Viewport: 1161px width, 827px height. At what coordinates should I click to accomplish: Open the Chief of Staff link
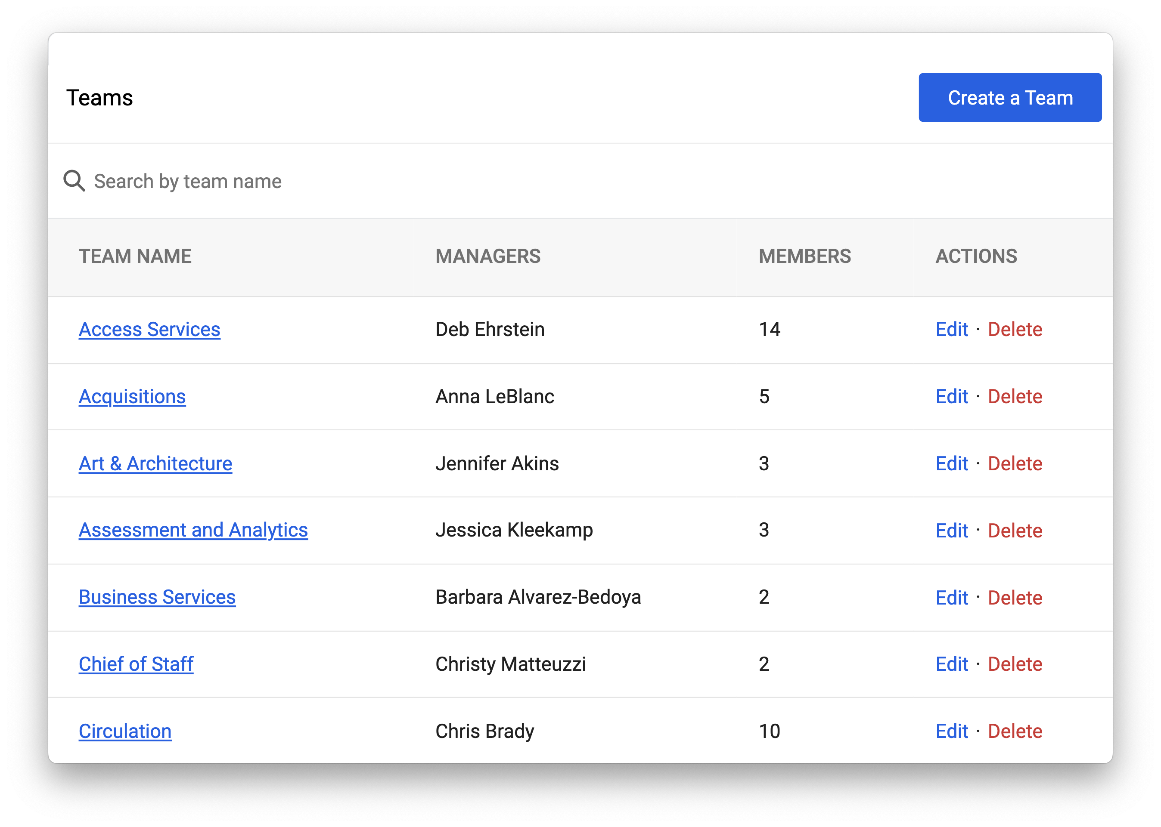pyautogui.click(x=136, y=664)
